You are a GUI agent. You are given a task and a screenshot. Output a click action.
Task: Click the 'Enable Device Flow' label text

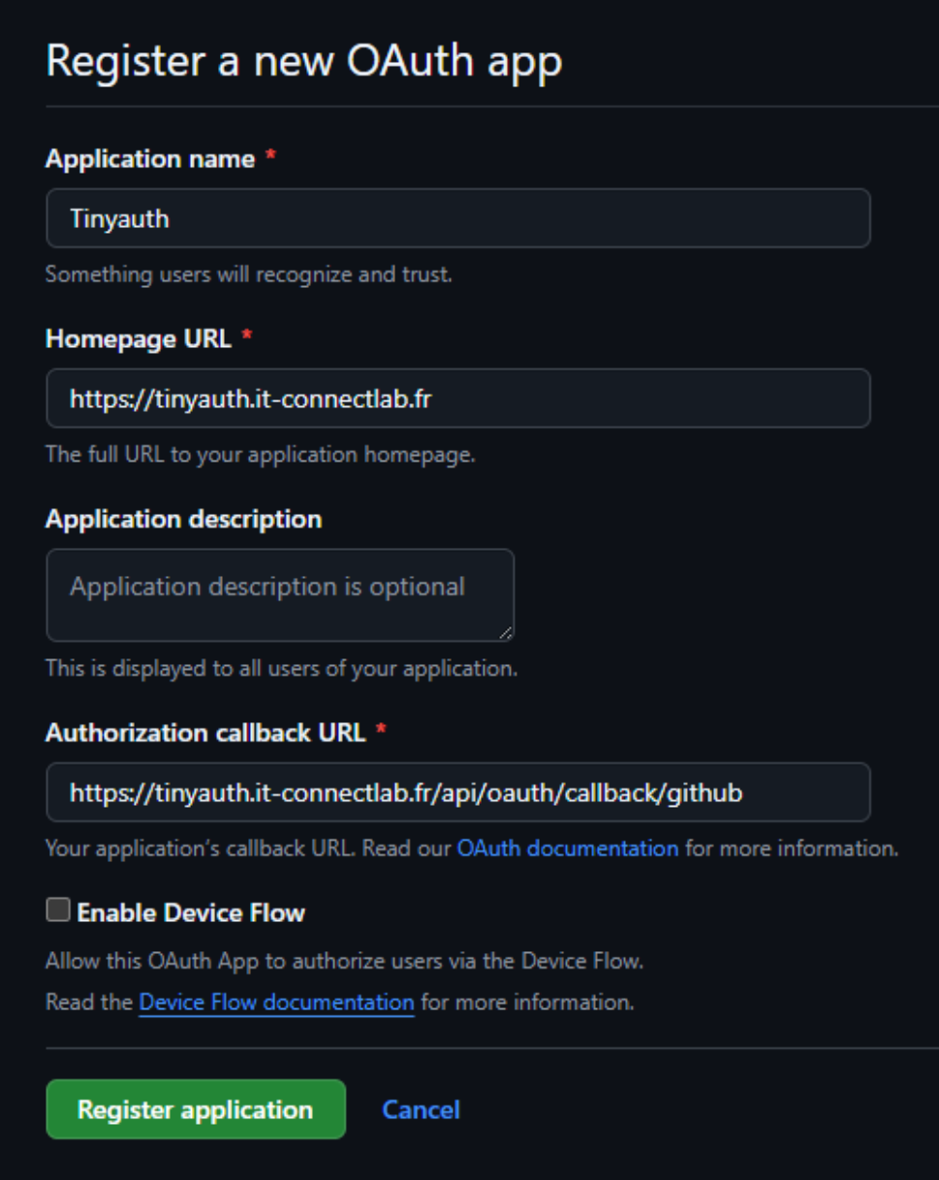191,912
